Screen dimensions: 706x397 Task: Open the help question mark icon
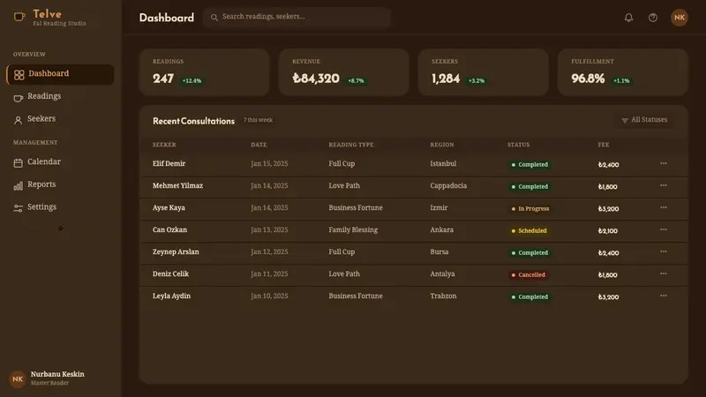click(x=652, y=18)
